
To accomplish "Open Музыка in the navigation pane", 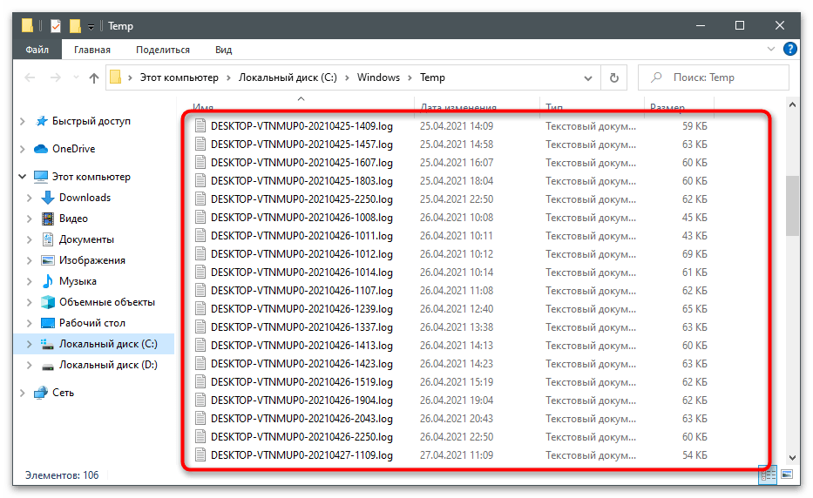I will click(x=78, y=281).
